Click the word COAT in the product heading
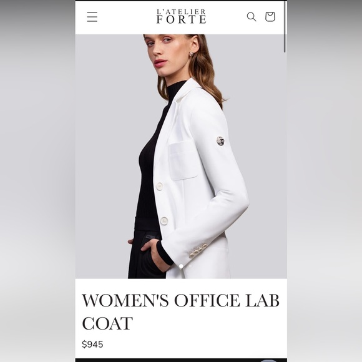 click(107, 323)
